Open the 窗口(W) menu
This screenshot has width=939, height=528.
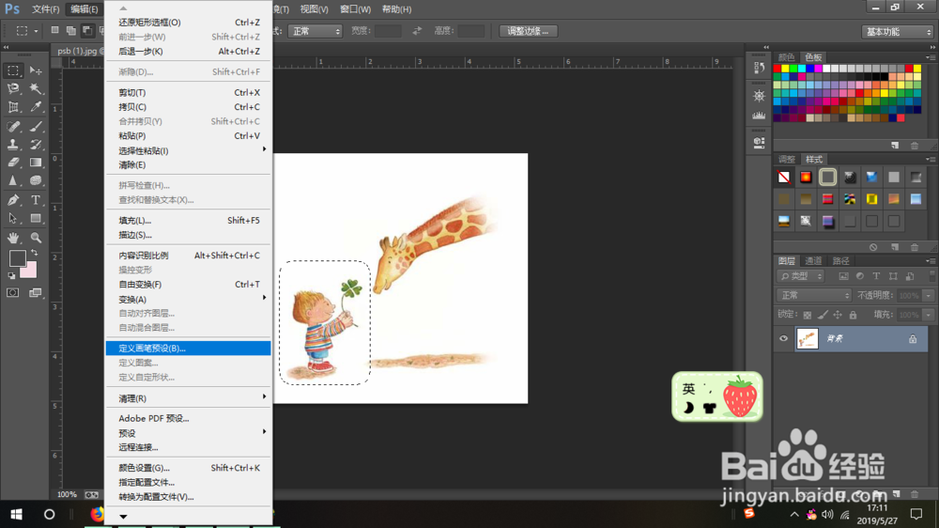(355, 9)
